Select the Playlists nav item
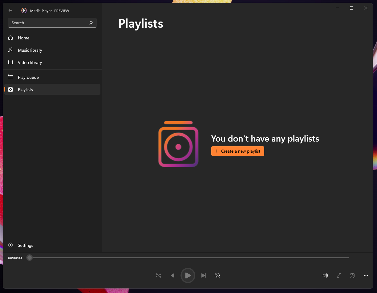The image size is (377, 293). 52,90
